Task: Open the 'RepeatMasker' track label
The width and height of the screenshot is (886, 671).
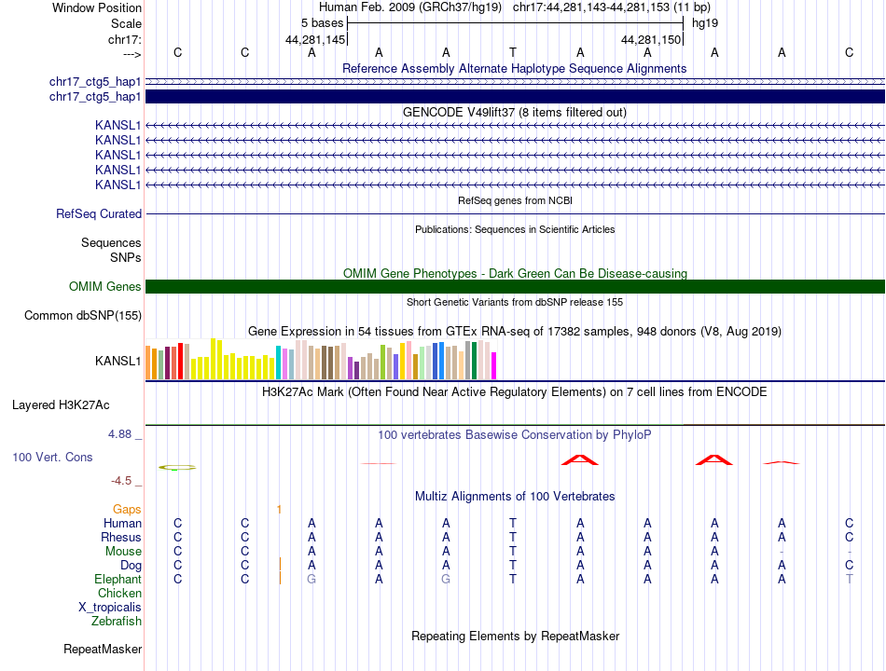Action: tap(103, 649)
